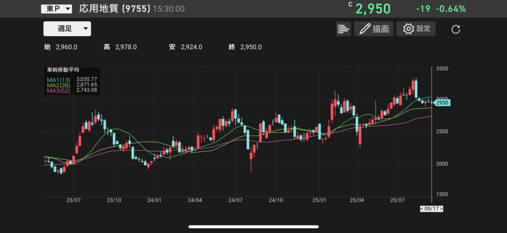This screenshot has width=507, height=233.
Task: Tap the 単純移動平均 indicator title
Action: pos(63,71)
